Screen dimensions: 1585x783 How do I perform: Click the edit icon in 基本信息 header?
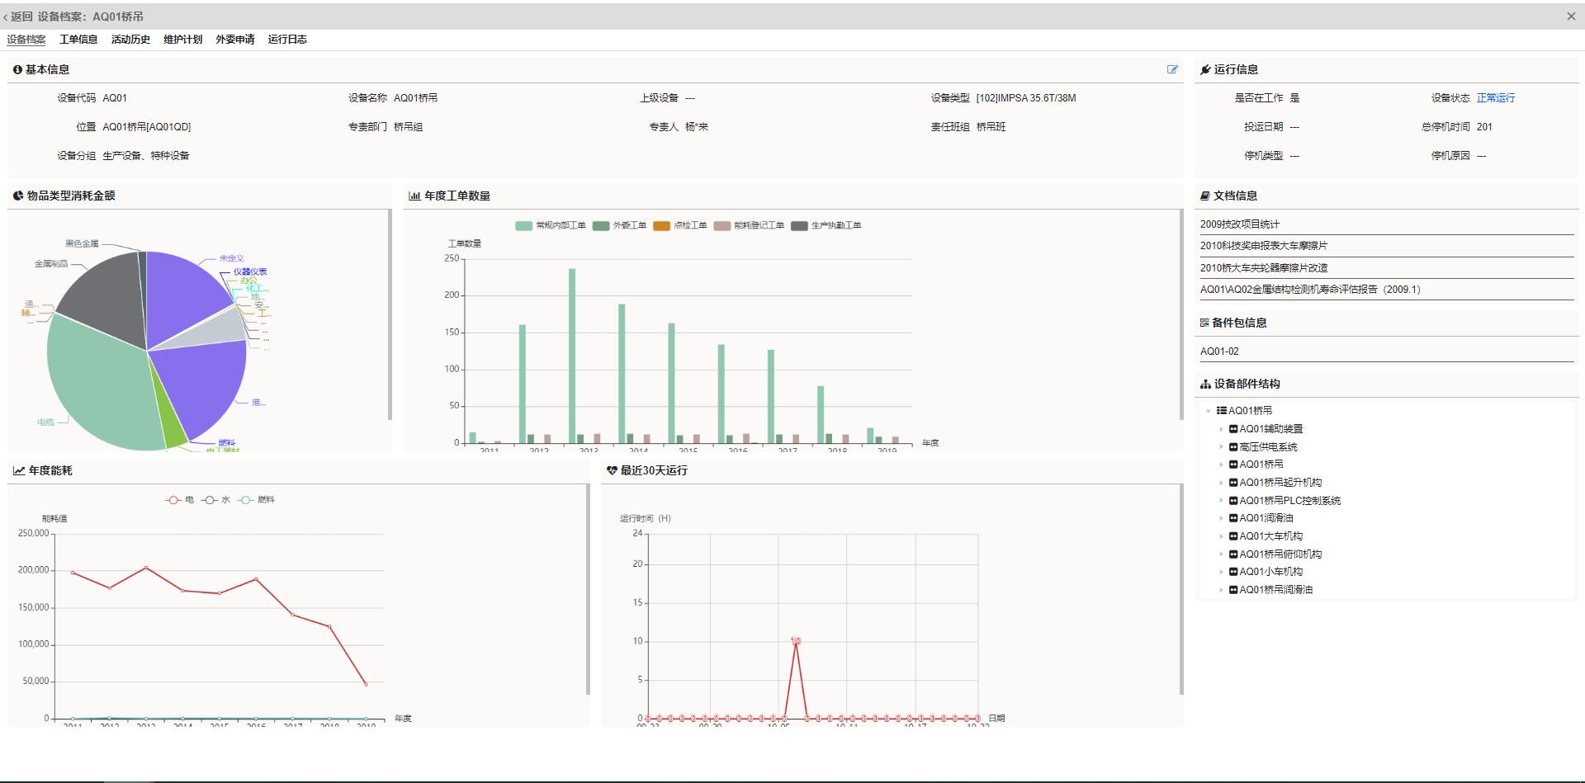coord(1172,69)
